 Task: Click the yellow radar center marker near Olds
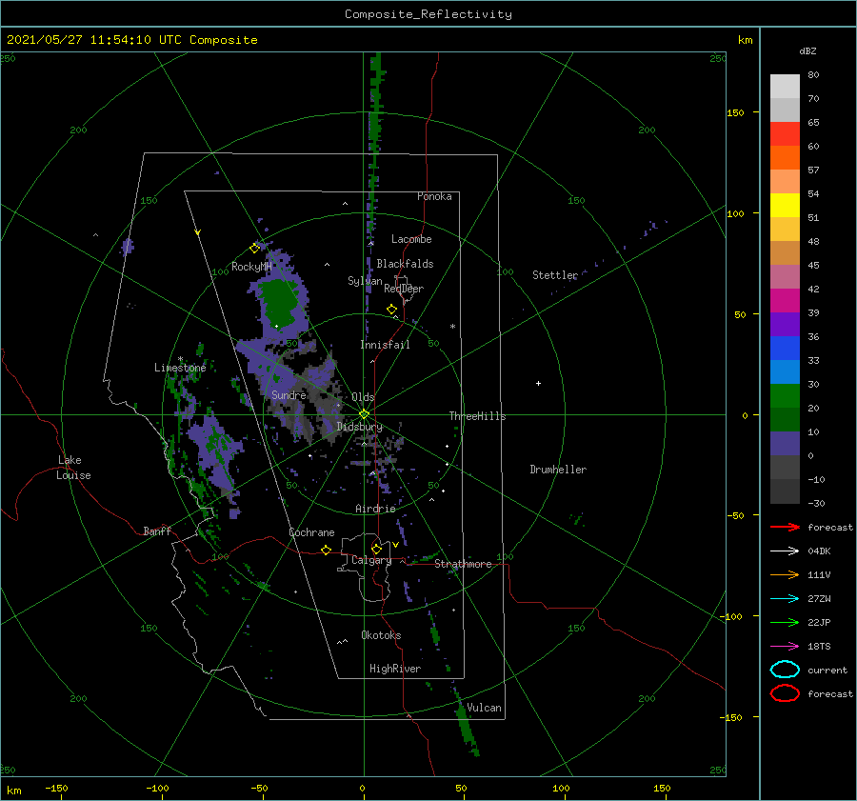click(364, 414)
